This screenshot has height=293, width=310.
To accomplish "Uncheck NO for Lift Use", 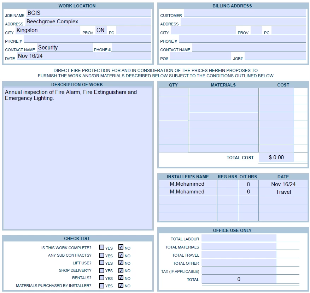I will click(121, 263).
